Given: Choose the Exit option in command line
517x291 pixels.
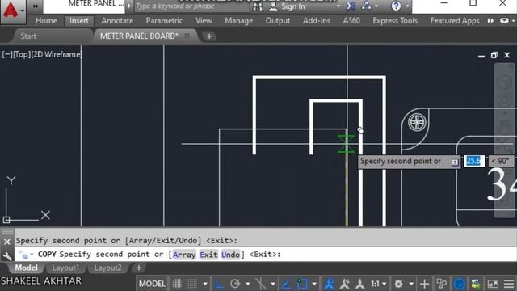Looking at the screenshot, I should coord(208,255).
